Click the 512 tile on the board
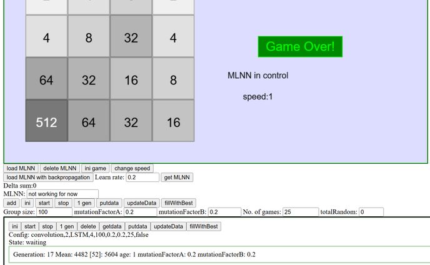 coord(46,122)
